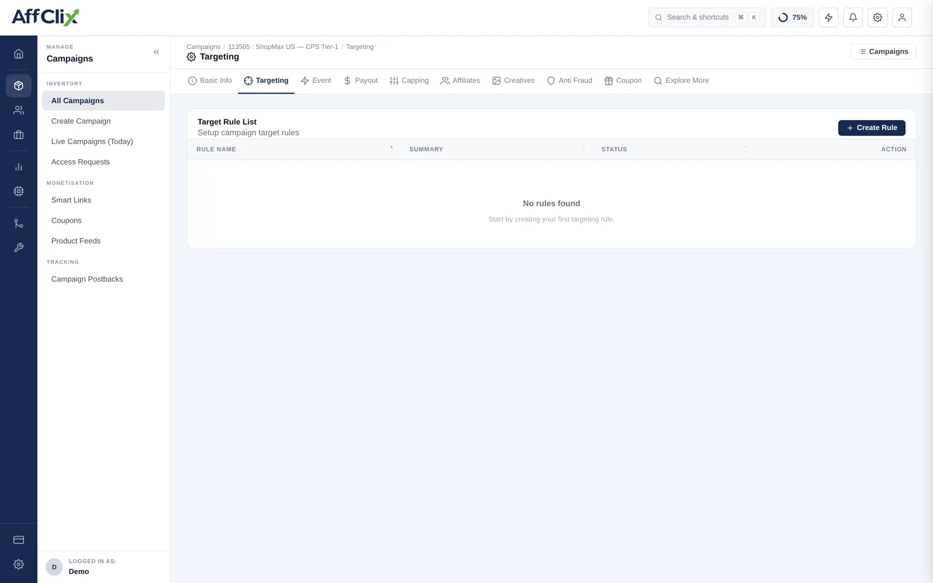Click the user profile icon top right

pyautogui.click(x=902, y=17)
